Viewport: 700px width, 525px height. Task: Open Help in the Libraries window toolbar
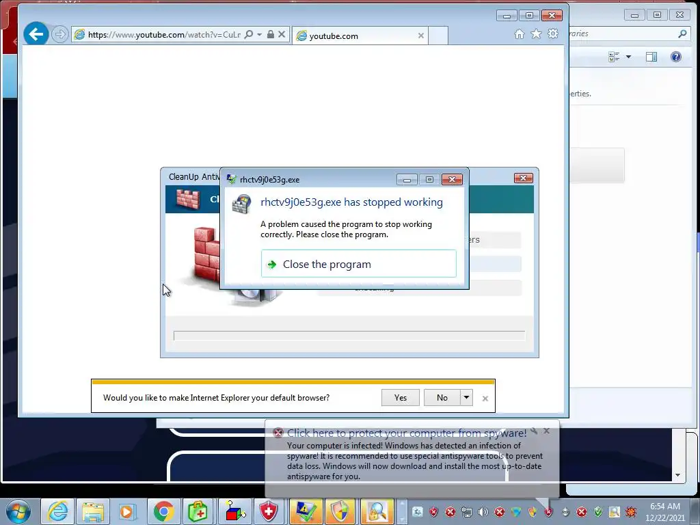coord(676,57)
